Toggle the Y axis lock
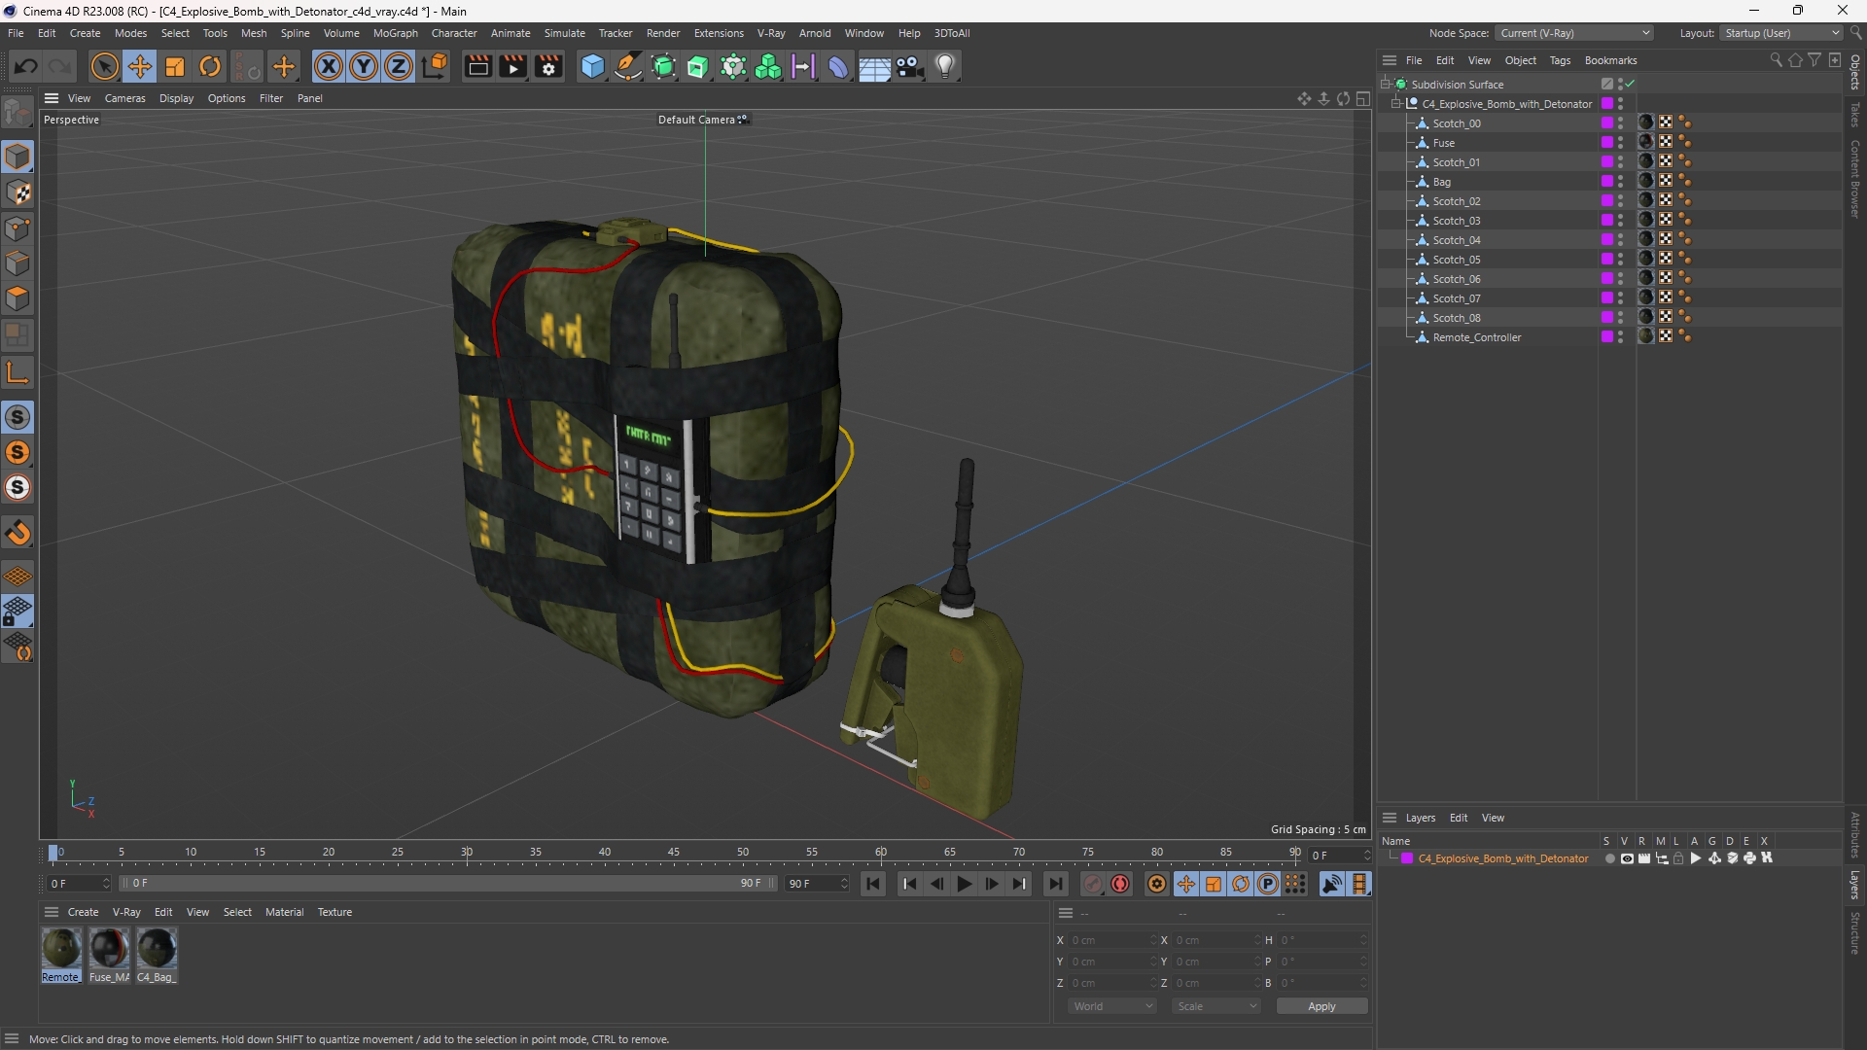This screenshot has width=1867, height=1050. pos(364,66)
